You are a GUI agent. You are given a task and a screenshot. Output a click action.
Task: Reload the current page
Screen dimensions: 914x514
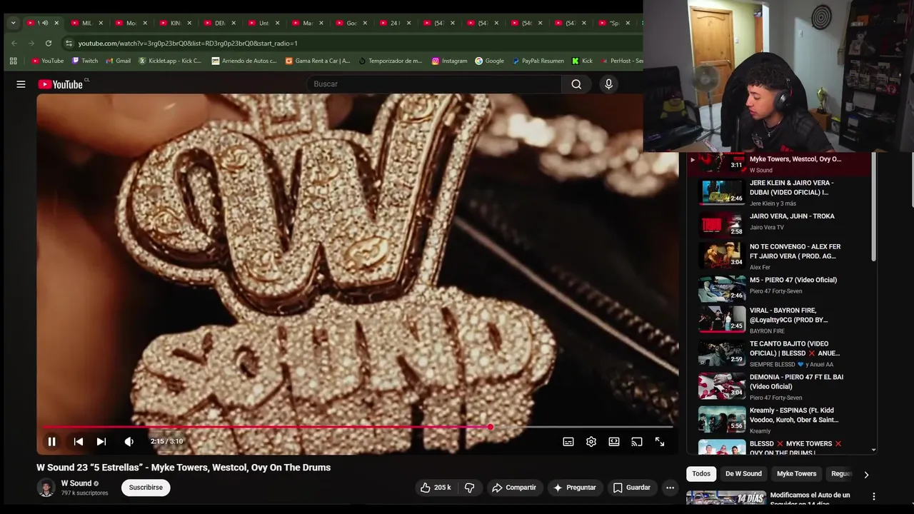coord(49,43)
